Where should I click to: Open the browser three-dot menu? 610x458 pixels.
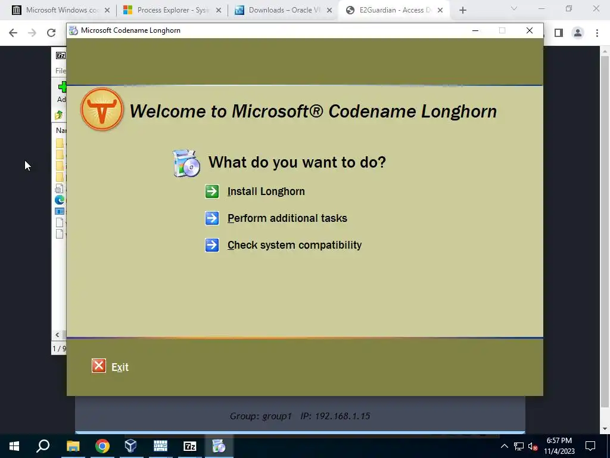tap(597, 33)
